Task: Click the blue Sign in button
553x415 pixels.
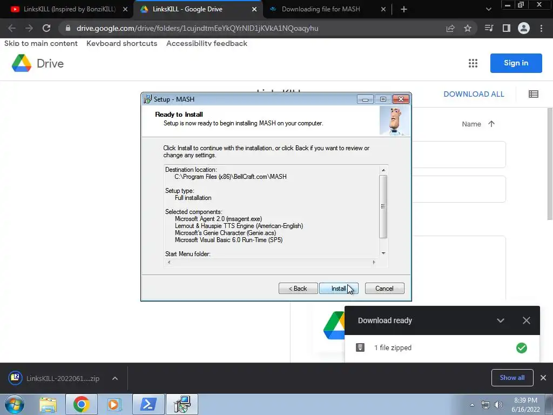Action: tap(516, 63)
